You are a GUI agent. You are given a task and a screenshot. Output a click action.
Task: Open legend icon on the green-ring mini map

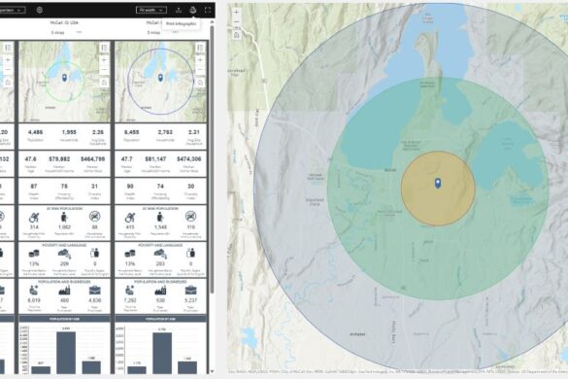point(104,48)
